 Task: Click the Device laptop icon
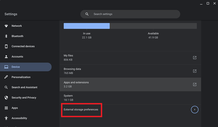(x=6, y=67)
